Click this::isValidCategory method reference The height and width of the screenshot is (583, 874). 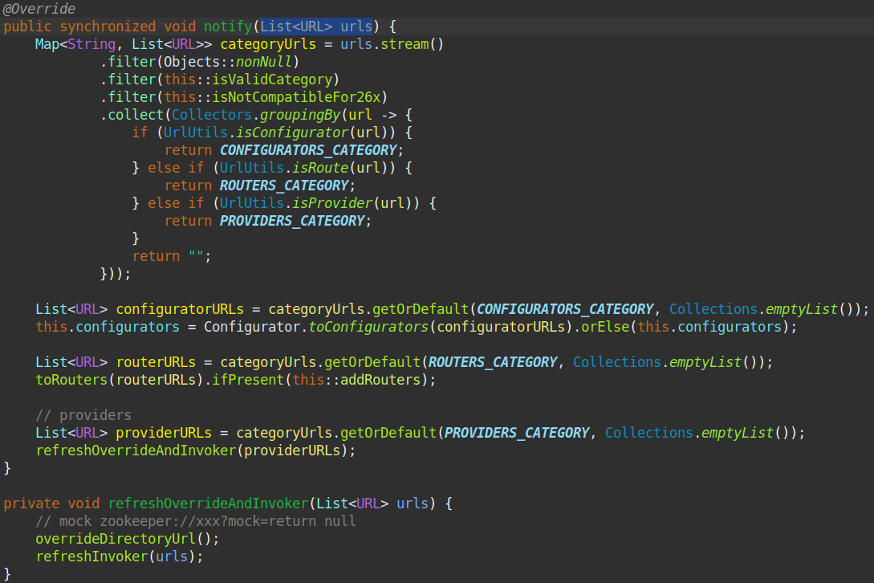coord(248,79)
